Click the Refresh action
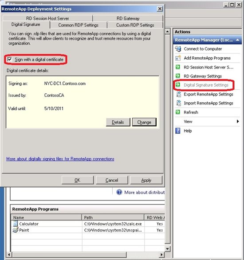 [191, 112]
